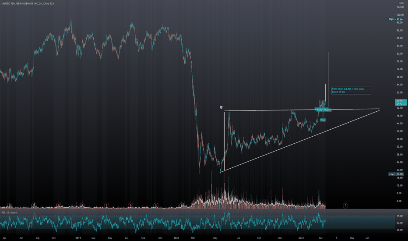Click the '5' date label on the time axis

pyautogui.click(x=337, y=238)
